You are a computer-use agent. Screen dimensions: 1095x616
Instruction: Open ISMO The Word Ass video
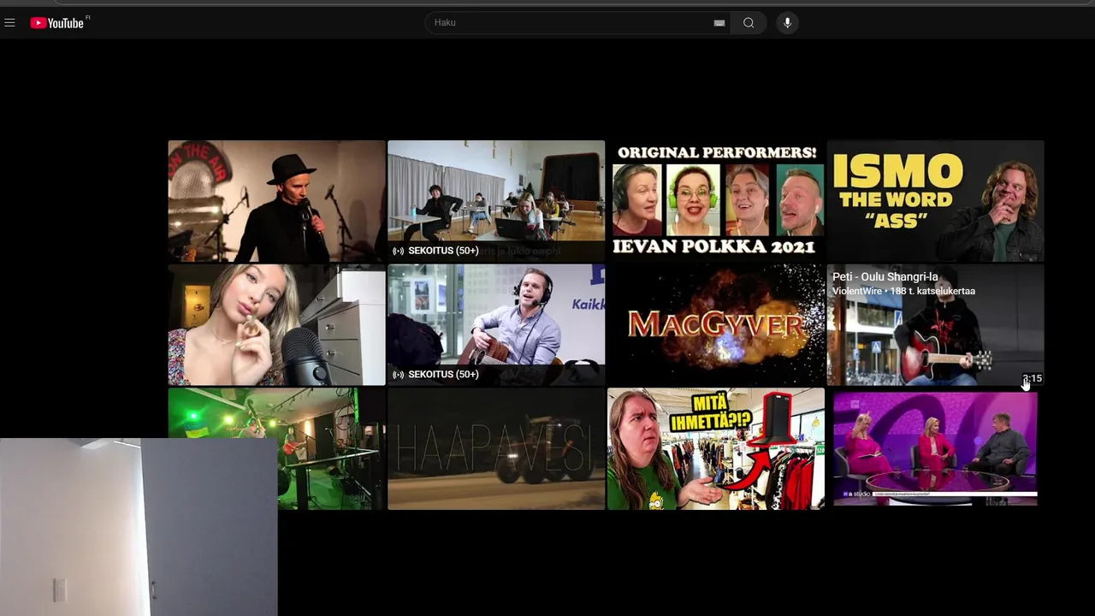(x=935, y=201)
